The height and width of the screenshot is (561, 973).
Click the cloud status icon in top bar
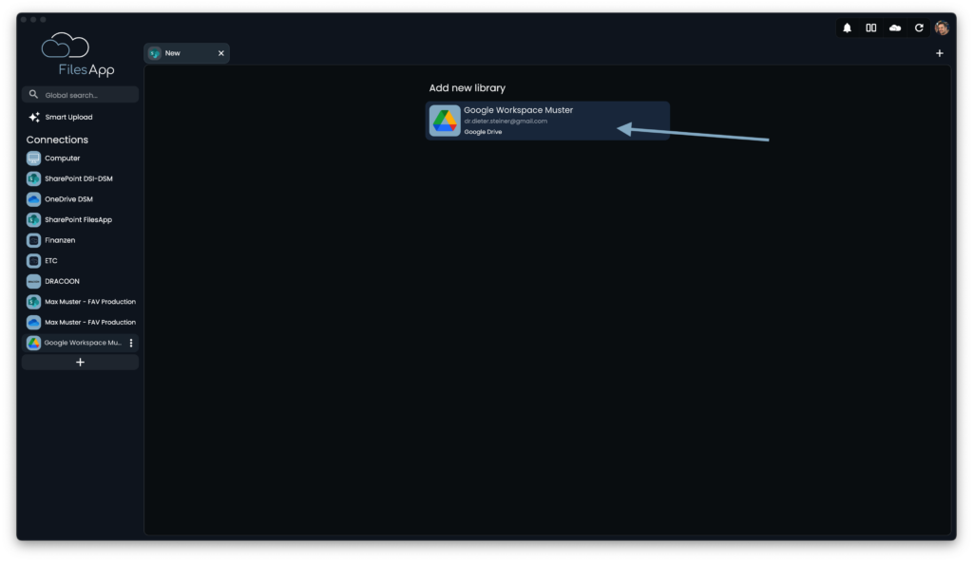tap(895, 28)
